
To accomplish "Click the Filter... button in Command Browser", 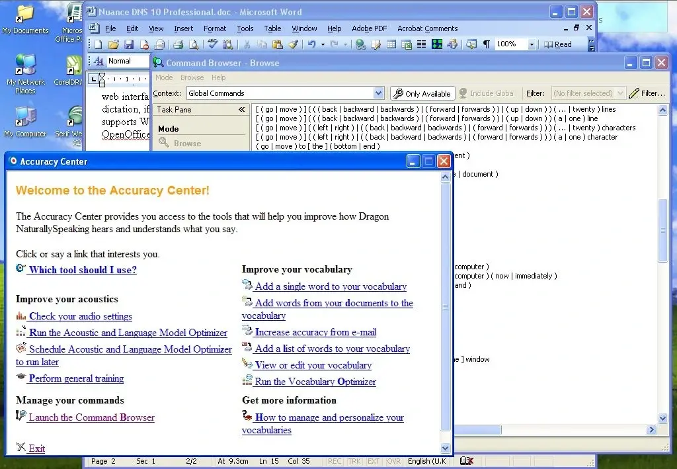I will click(x=647, y=93).
